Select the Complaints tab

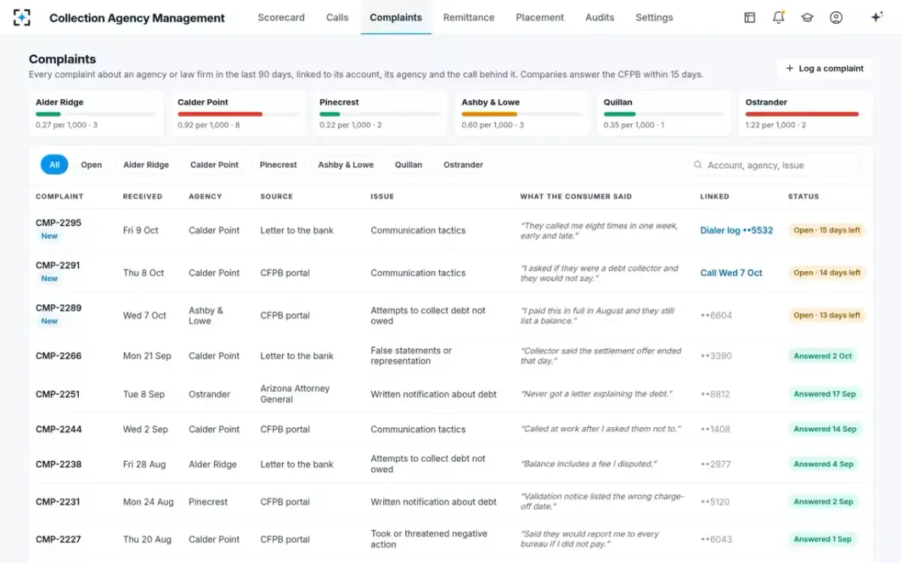396,17
